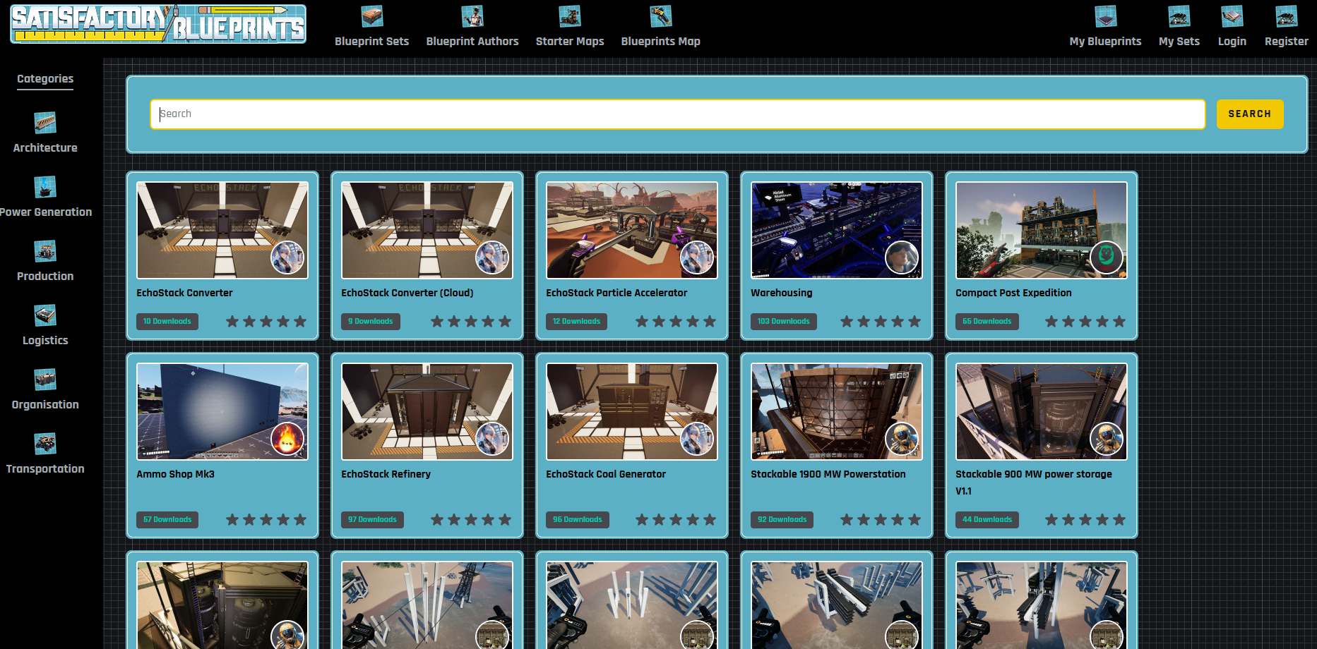Go to Blueprints Map menu label

tap(661, 42)
